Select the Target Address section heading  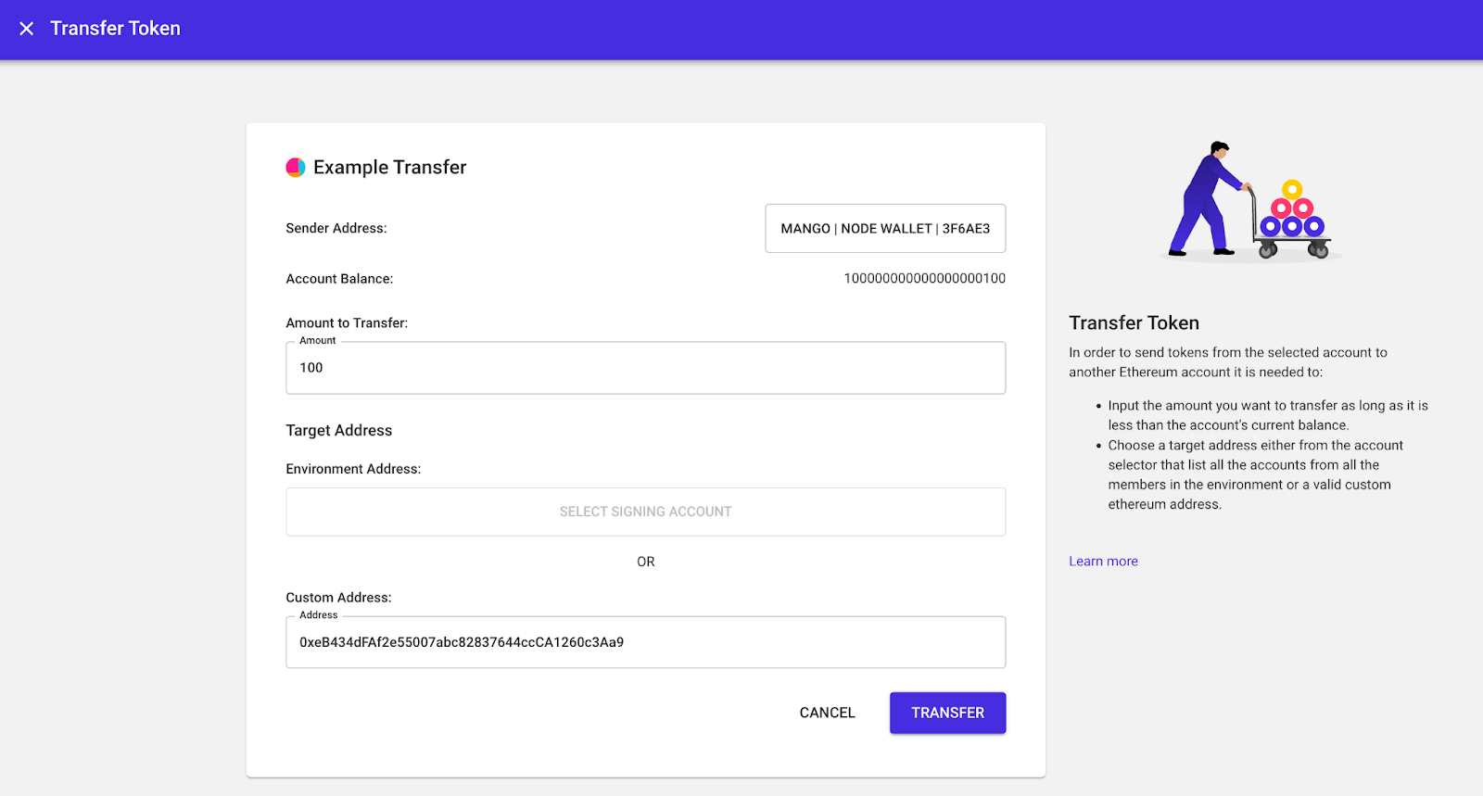click(338, 430)
